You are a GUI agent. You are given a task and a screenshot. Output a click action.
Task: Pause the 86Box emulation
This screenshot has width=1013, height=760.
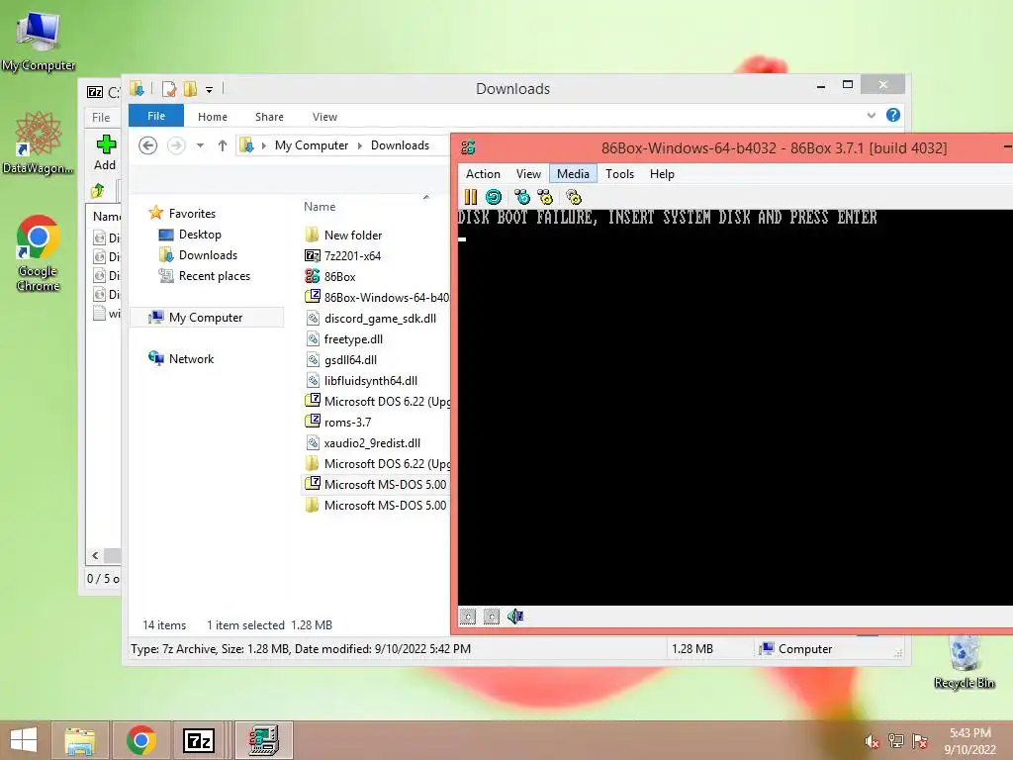click(x=470, y=197)
